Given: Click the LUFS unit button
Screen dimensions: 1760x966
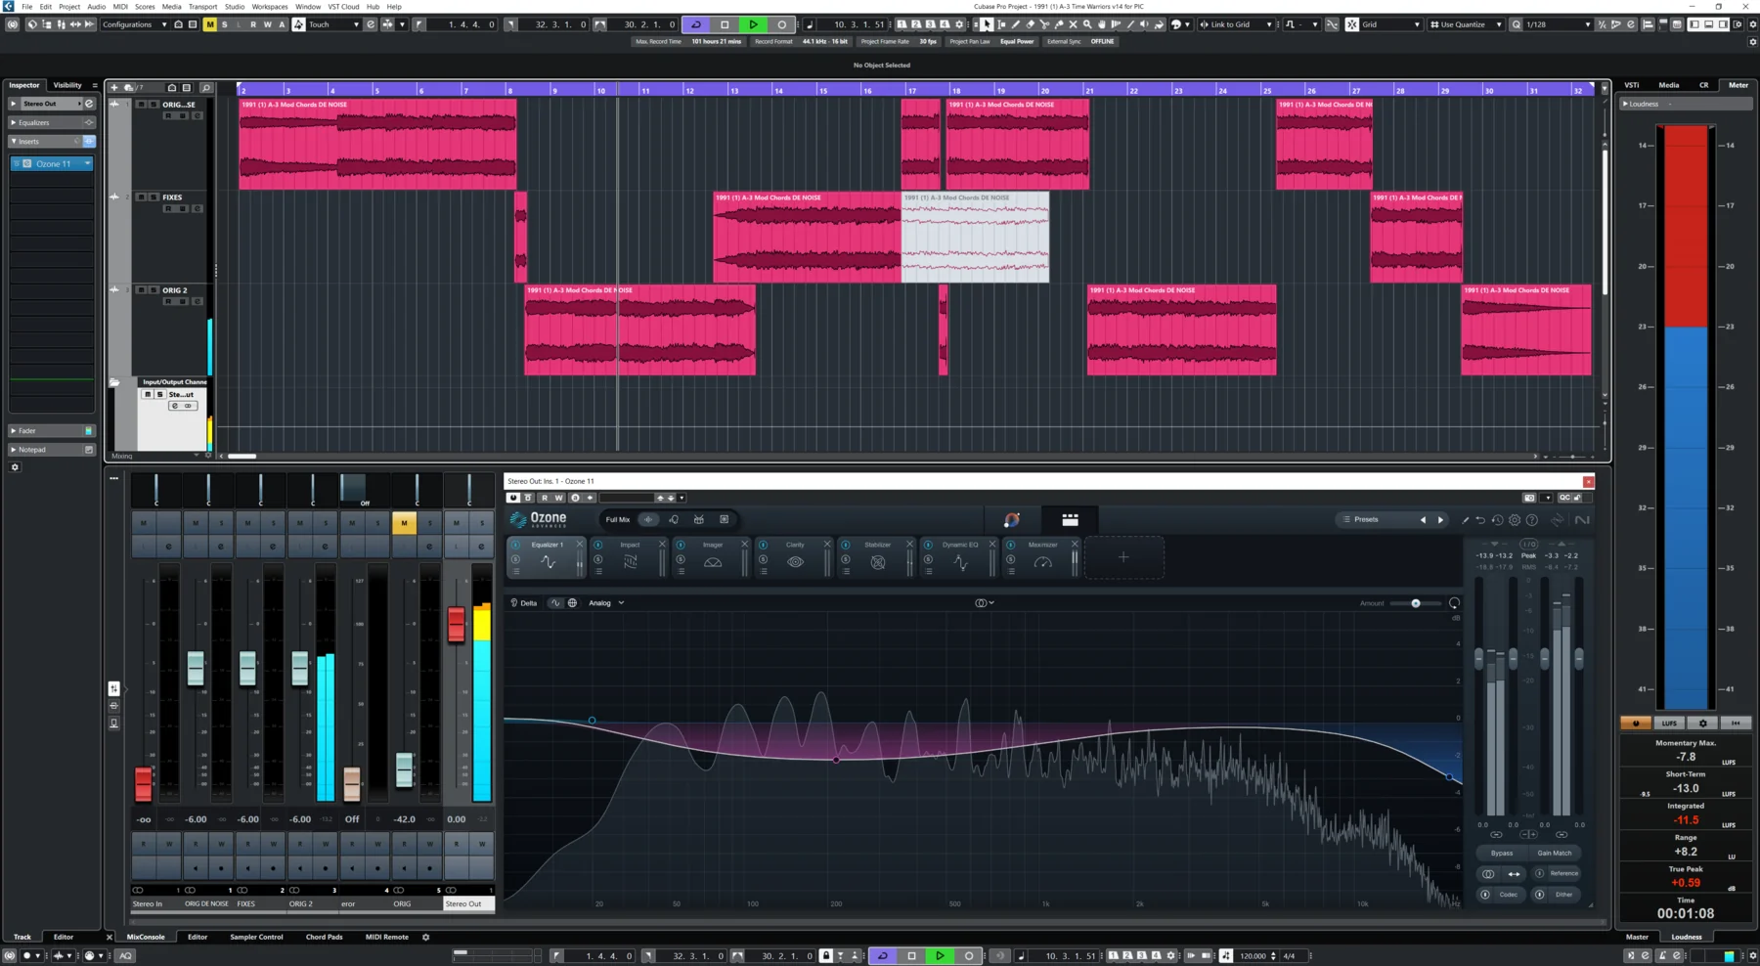Looking at the screenshot, I should coord(1669,724).
